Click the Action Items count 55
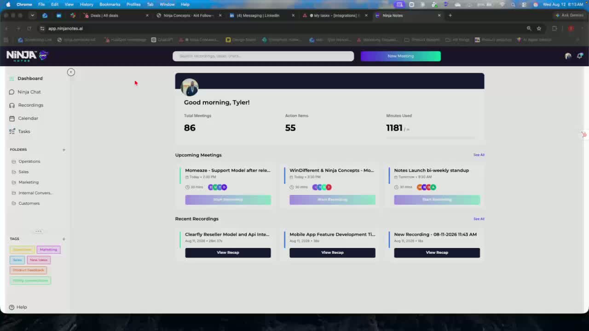Viewport: 589px width, 331px height. (x=290, y=128)
